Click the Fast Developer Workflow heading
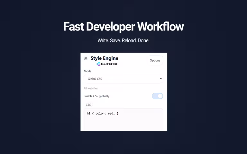Screen dimensions: 247x154 coord(123,27)
